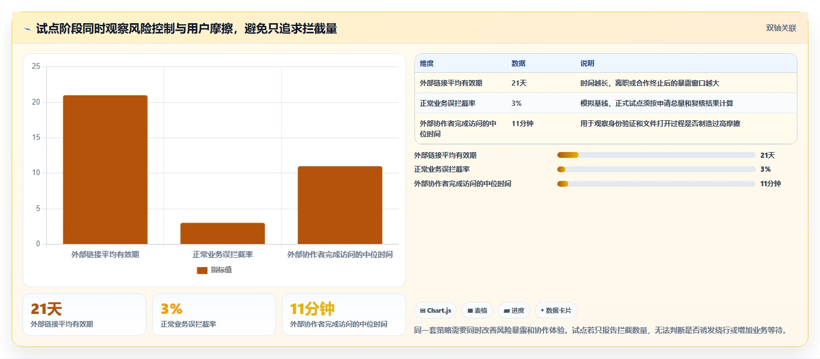Click the 说明 column header
The image size is (820, 359).
point(587,64)
